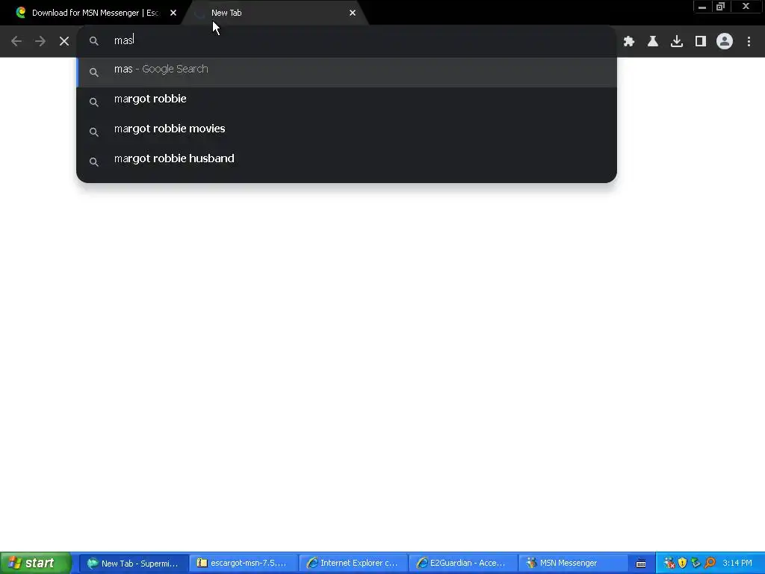Open the Extensions puzzle icon
This screenshot has width=765, height=574.
(629, 41)
